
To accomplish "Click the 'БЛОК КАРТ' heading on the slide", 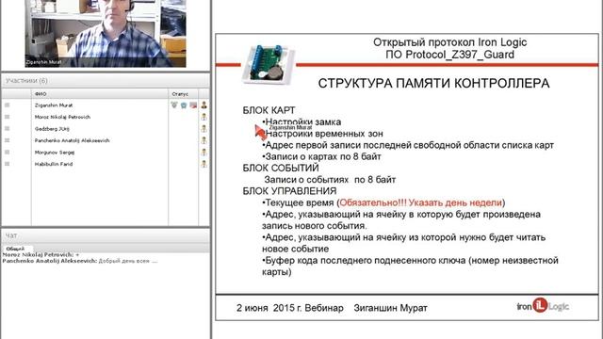I will pos(269,110).
